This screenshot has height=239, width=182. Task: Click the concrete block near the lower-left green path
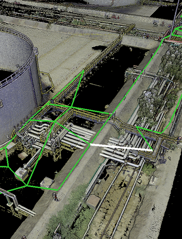21,174
